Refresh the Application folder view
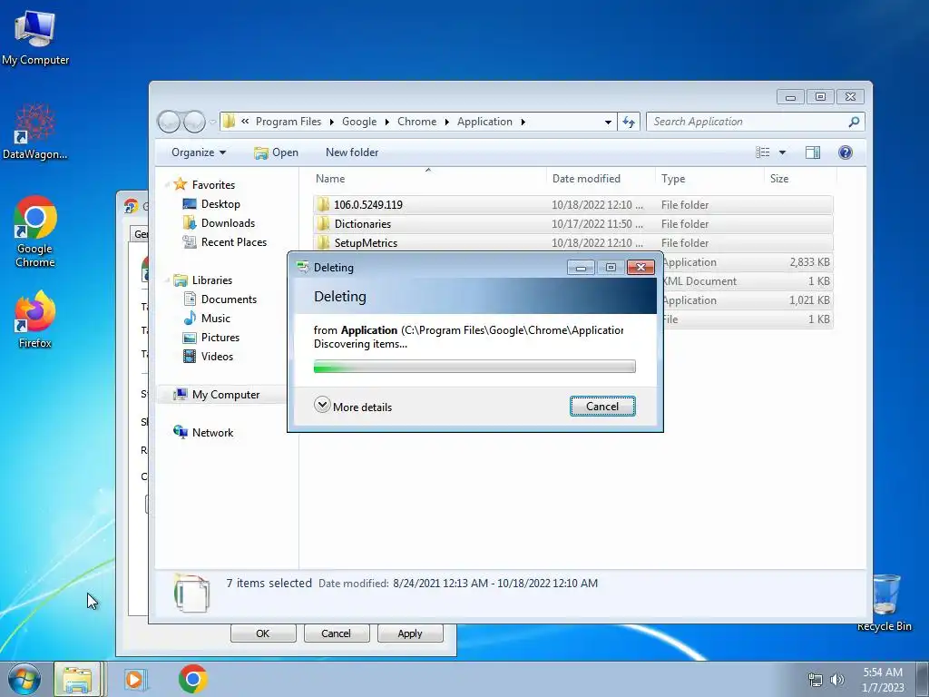 pyautogui.click(x=628, y=123)
